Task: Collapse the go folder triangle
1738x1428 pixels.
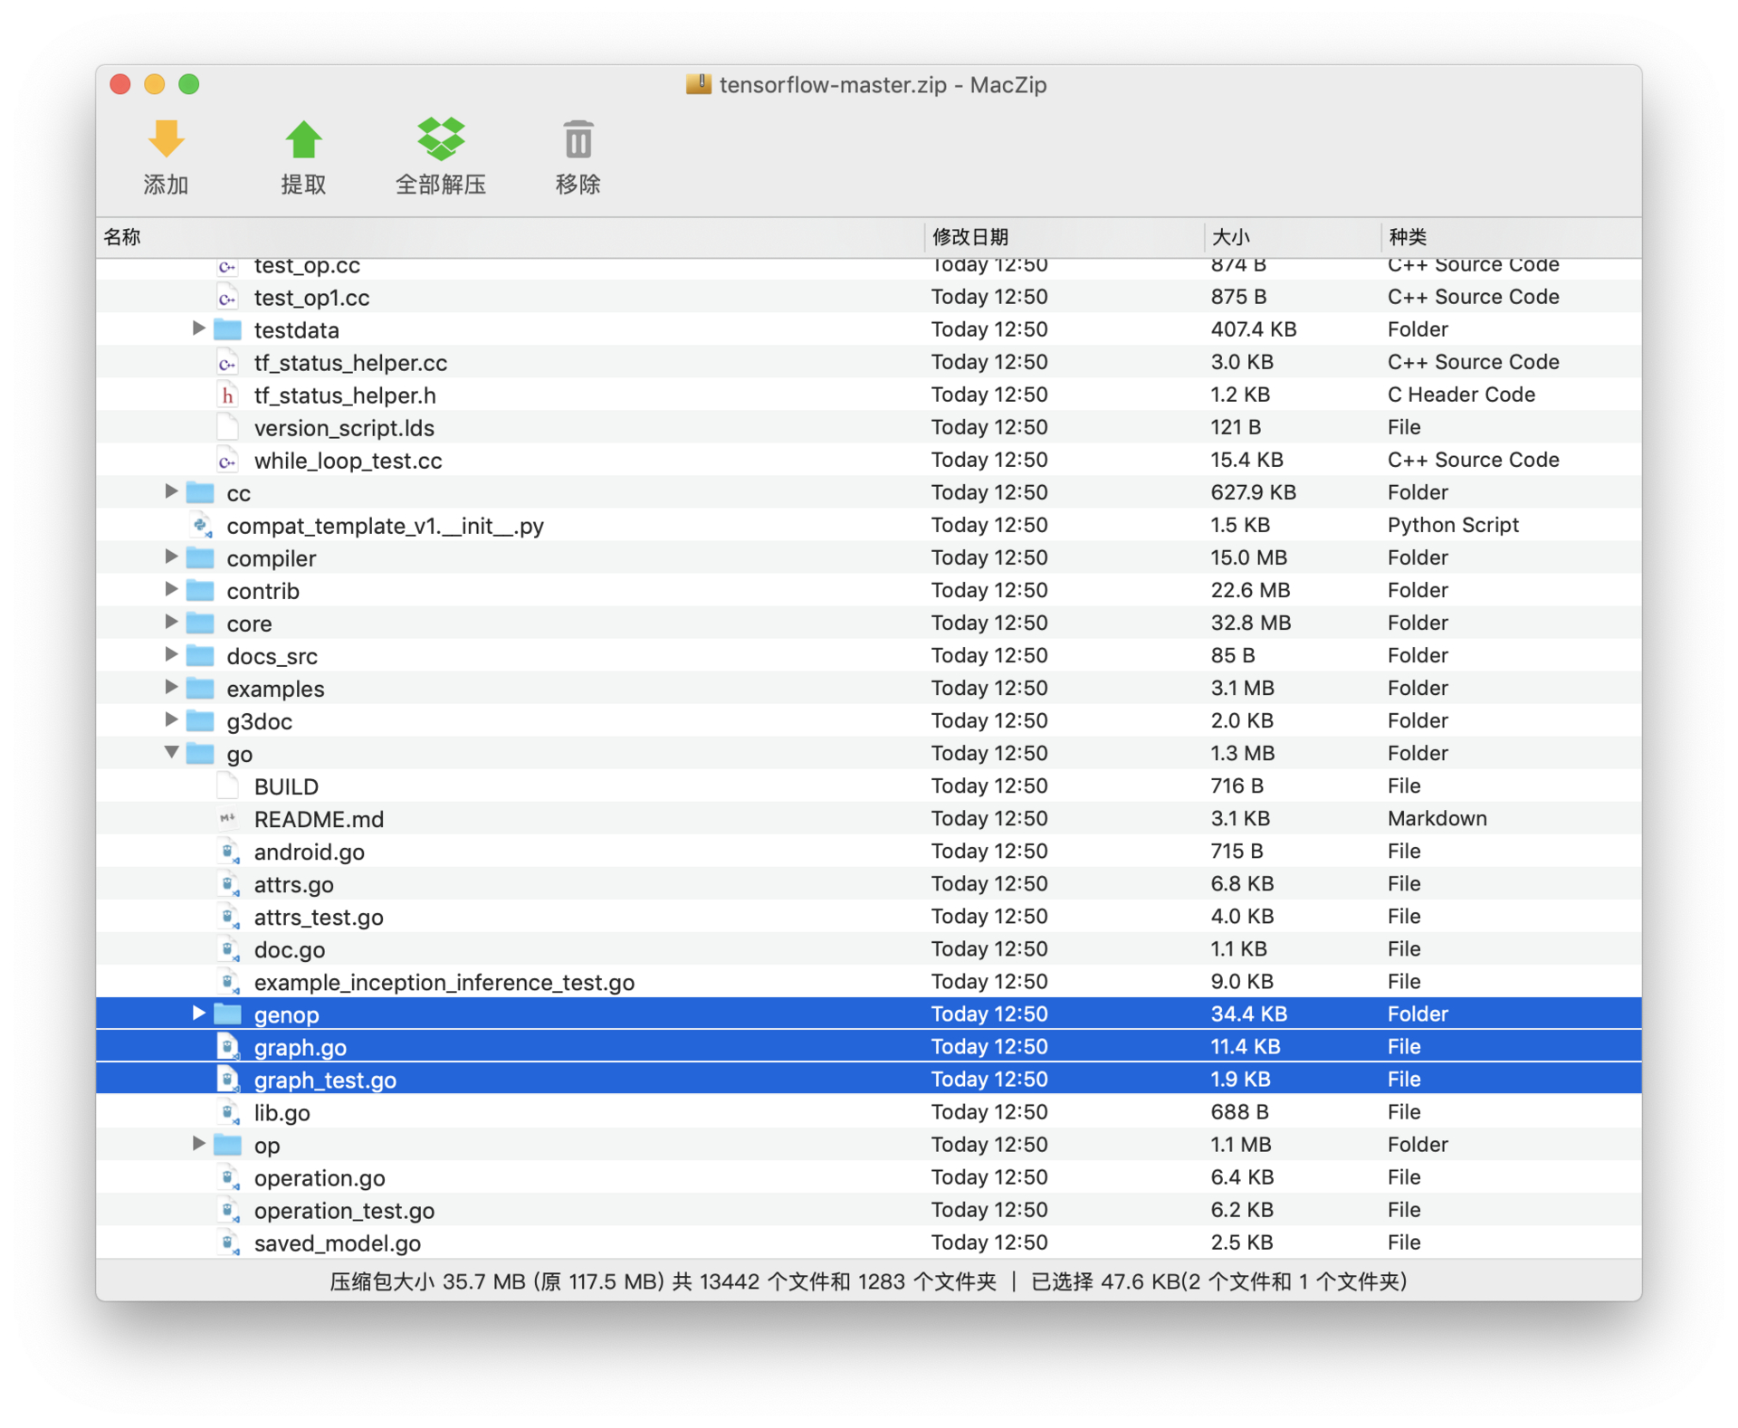Action: coord(171,752)
